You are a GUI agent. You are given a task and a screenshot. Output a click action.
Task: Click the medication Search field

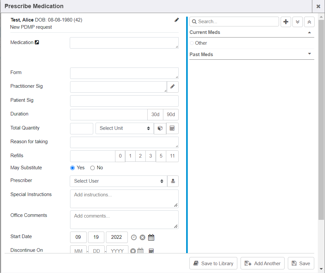234,22
